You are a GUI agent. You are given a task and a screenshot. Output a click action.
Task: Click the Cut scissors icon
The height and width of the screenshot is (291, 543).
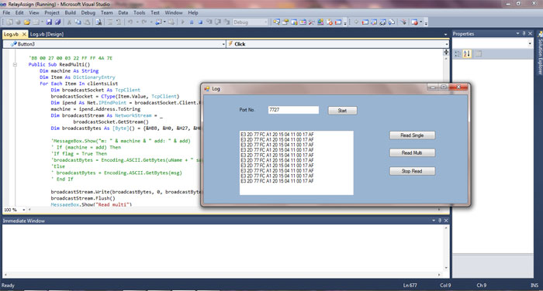[x=69, y=22]
